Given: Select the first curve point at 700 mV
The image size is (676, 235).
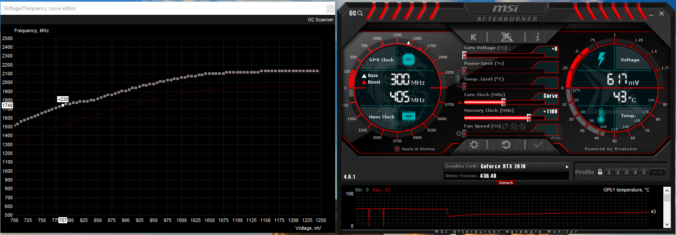Looking at the screenshot, I should point(15,125).
